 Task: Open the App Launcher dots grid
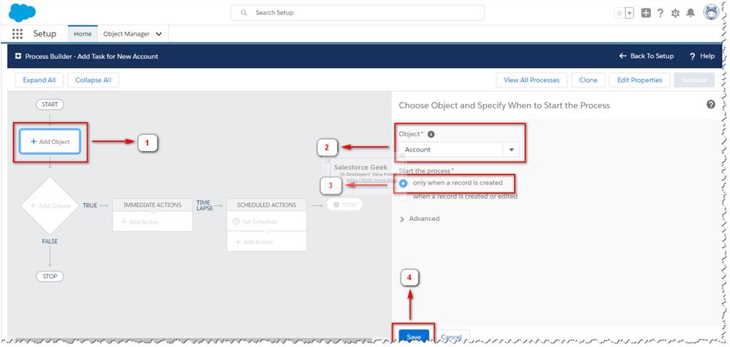pyautogui.click(x=17, y=34)
